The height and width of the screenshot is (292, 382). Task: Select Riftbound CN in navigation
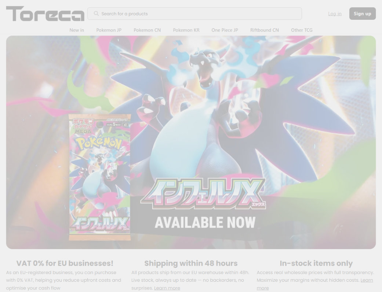tap(264, 30)
